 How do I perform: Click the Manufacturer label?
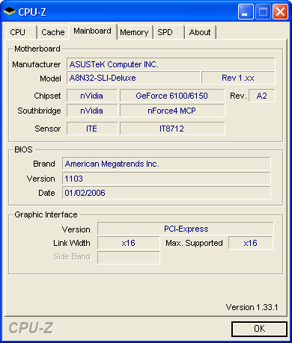click(37, 64)
